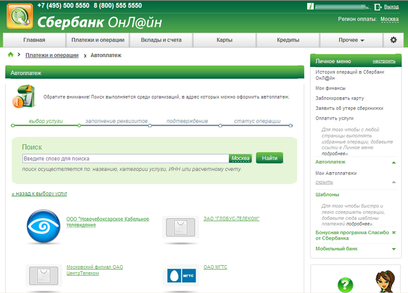
Task: Expand Мобильный банк section arrow
Action: pyautogui.click(x=393, y=249)
